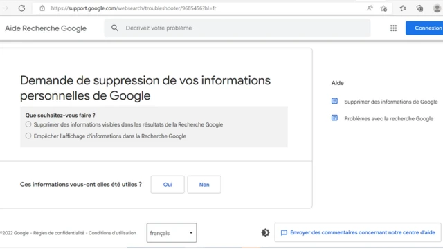Open the français language dropdown
Screen dimensions: 443x249
(172, 233)
